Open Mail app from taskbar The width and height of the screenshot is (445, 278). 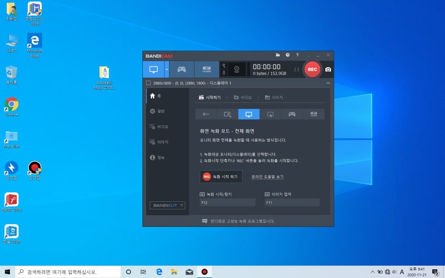[x=189, y=272]
